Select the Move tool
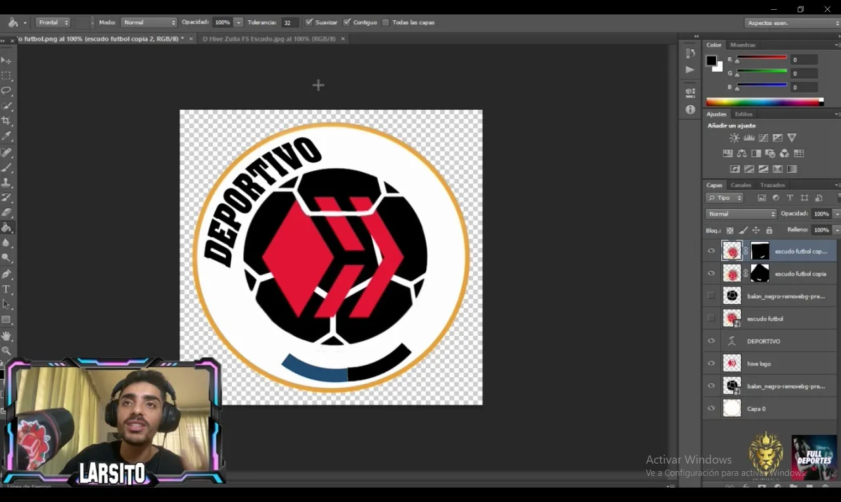Viewport: 841px width, 502px height. [7, 60]
